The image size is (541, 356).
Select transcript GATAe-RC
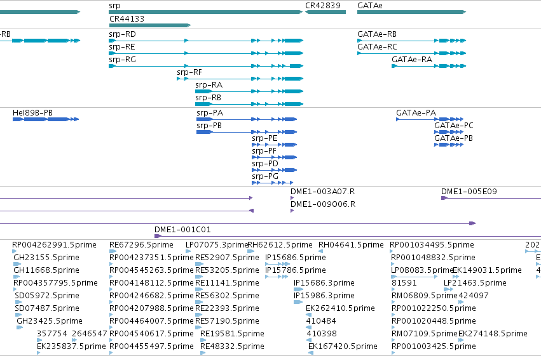click(411, 53)
